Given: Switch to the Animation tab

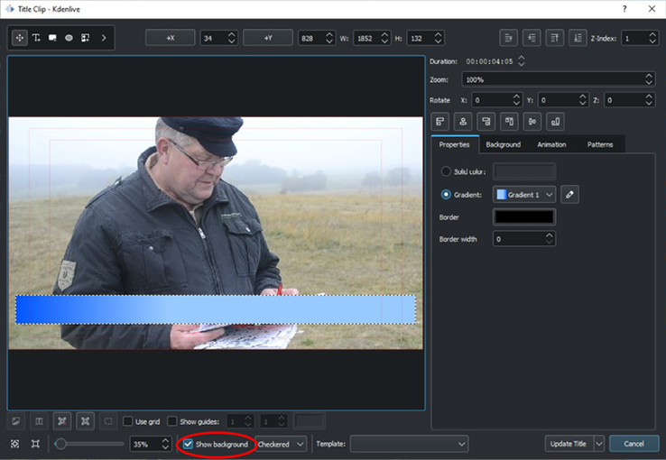Looking at the screenshot, I should [551, 144].
